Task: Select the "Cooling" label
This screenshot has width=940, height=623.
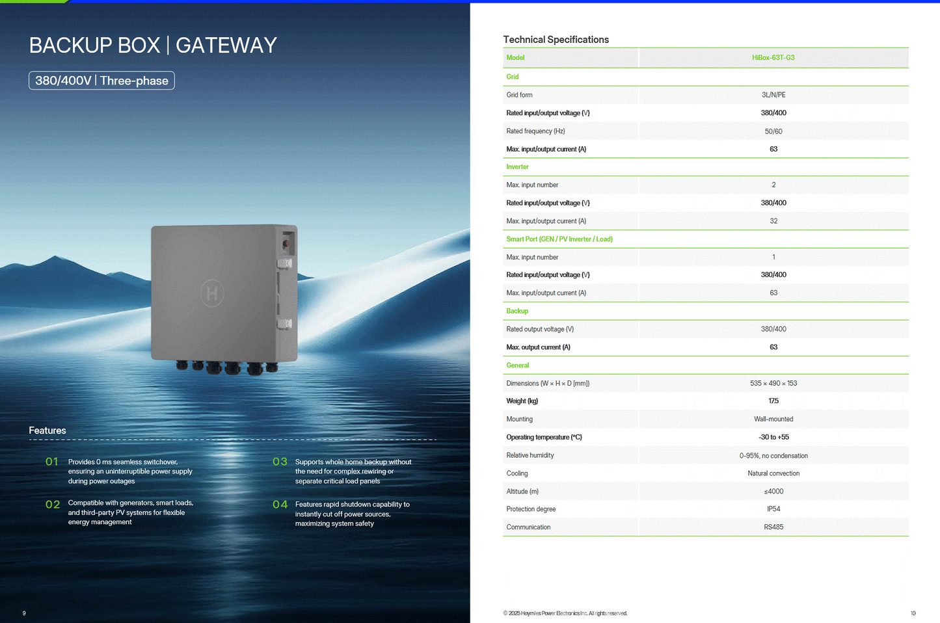Action: point(517,473)
